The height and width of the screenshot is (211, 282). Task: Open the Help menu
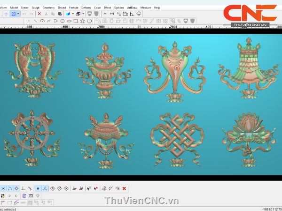157,8
